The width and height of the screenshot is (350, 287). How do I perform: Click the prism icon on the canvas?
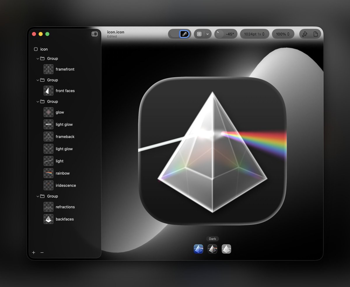coord(212,151)
